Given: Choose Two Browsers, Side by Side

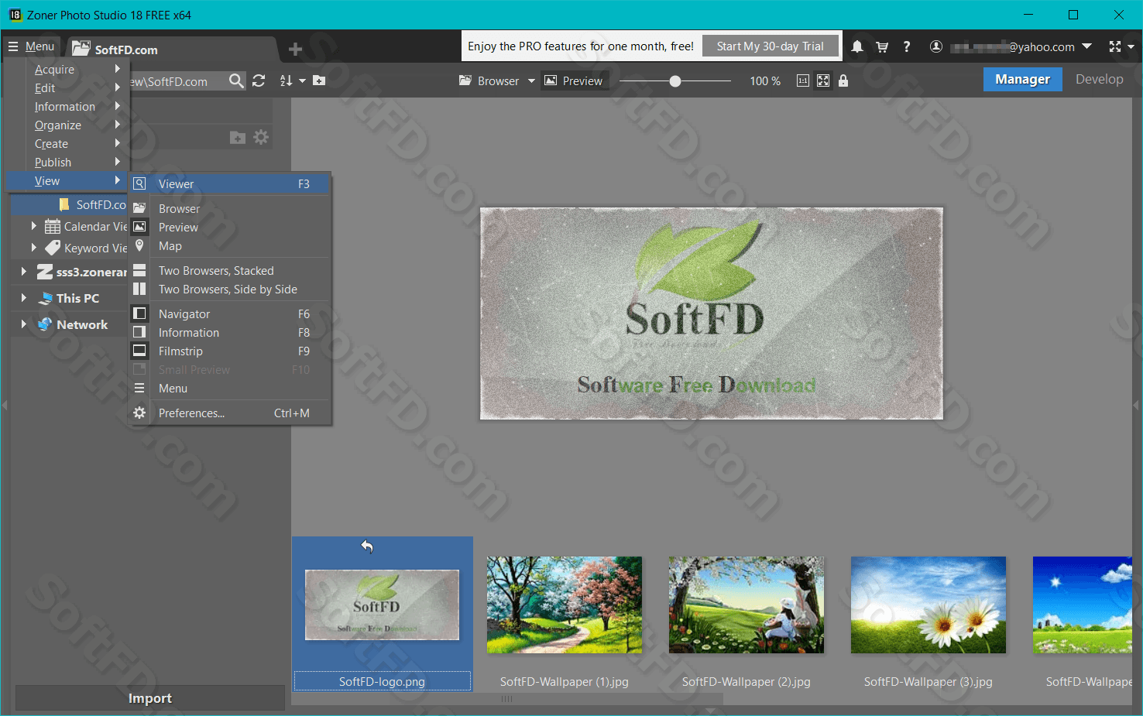Looking at the screenshot, I should coord(230,289).
